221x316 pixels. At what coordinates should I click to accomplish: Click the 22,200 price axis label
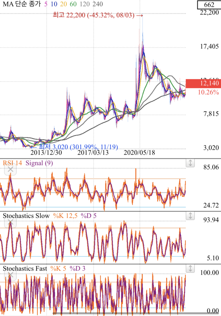(x=209, y=12)
